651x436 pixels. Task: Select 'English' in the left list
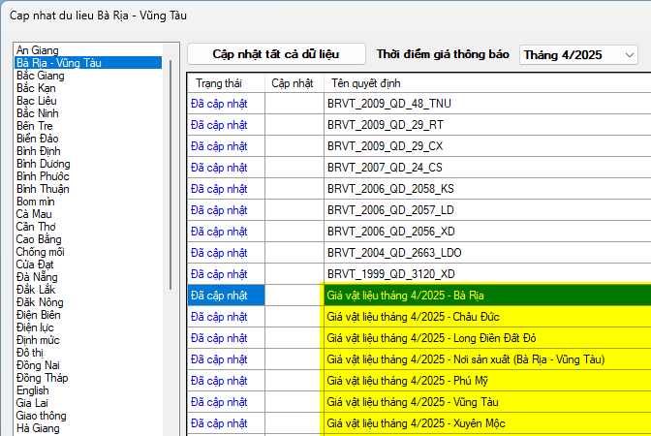[x=32, y=390]
